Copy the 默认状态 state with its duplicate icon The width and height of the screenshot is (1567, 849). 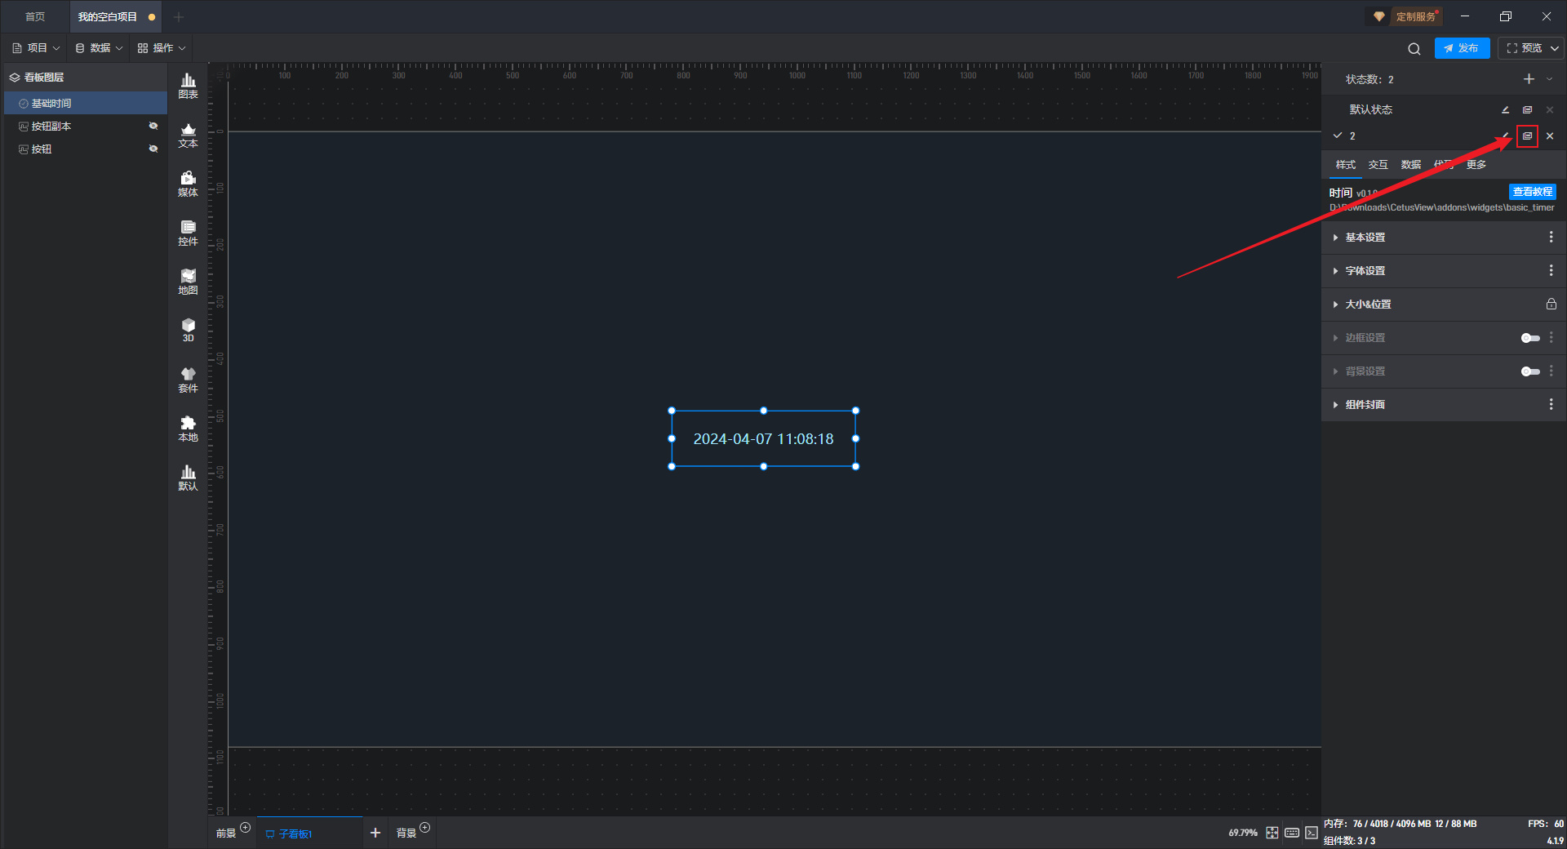coord(1527,109)
